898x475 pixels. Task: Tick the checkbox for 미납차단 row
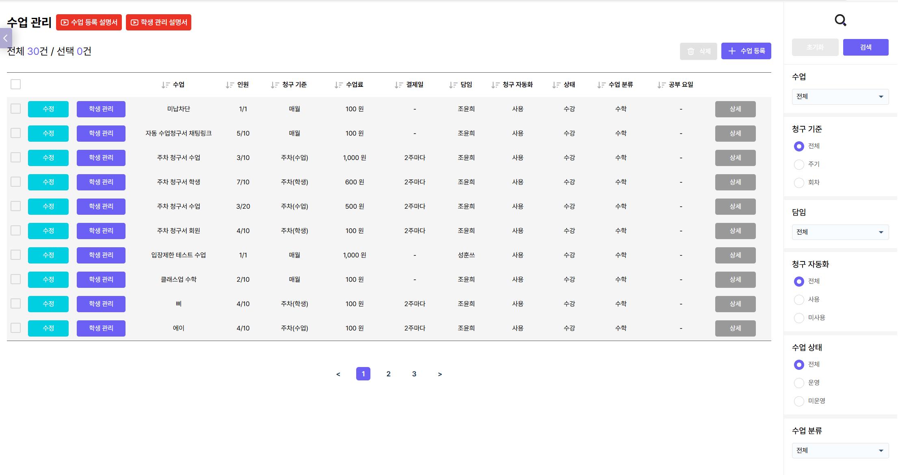16,109
